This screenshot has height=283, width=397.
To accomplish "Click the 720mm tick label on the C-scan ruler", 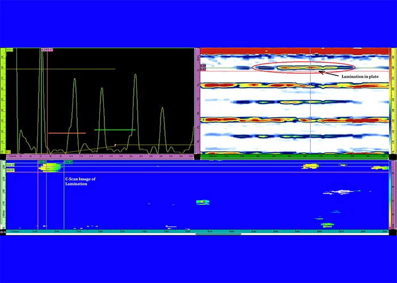I will (x=16, y=231).
